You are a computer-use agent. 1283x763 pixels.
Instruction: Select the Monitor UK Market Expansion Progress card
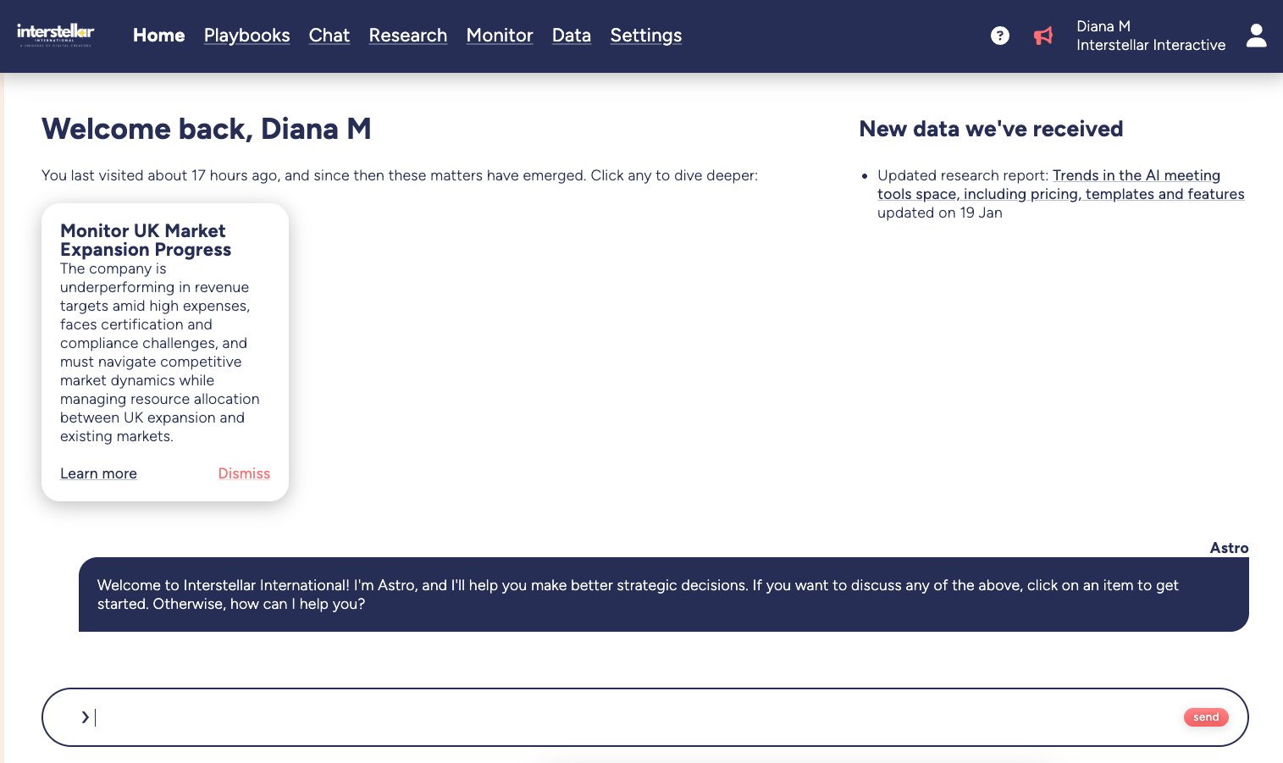164,339
